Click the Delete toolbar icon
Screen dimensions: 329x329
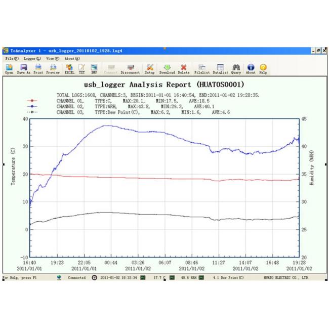click(x=184, y=68)
